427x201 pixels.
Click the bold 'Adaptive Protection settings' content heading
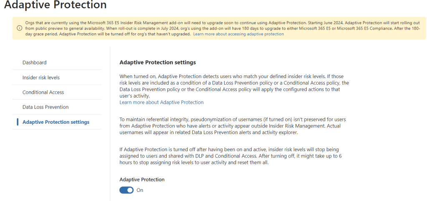click(x=158, y=62)
